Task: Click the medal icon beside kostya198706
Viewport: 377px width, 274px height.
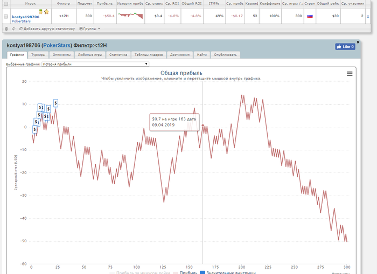Action: click(41, 11)
